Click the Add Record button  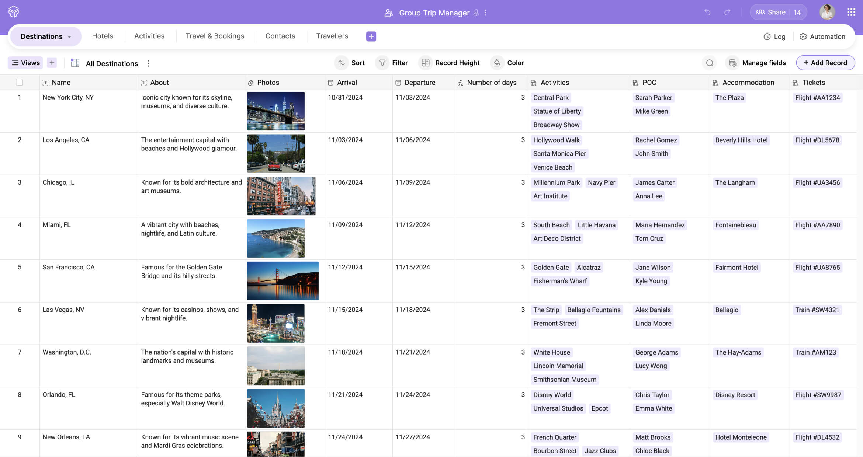[x=825, y=63]
